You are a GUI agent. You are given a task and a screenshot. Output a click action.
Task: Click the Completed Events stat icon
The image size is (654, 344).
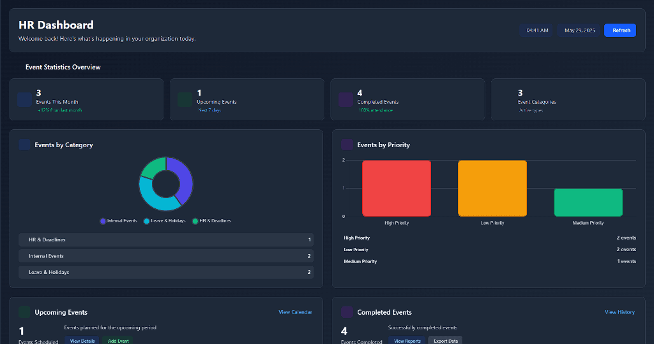[346, 99]
